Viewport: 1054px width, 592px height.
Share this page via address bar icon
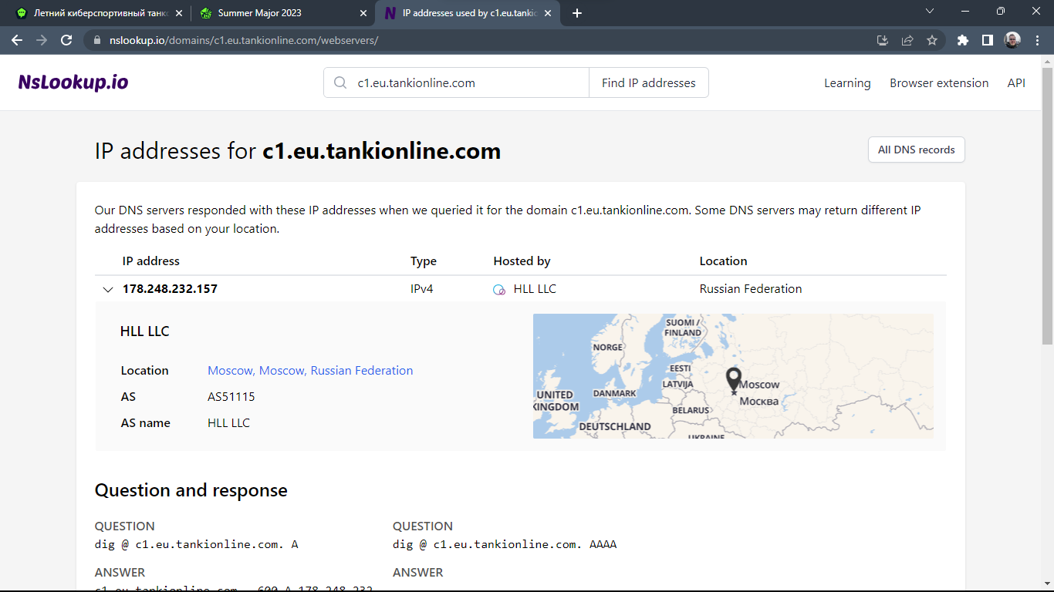click(907, 40)
